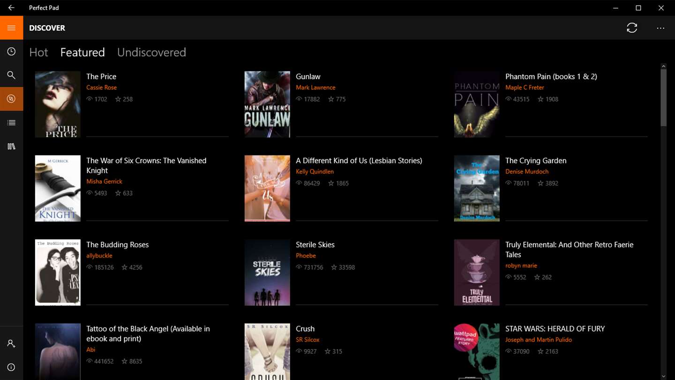Click title "The War of Six Crowns: The Vanished Knight"
The height and width of the screenshot is (380, 675).
coord(146,166)
